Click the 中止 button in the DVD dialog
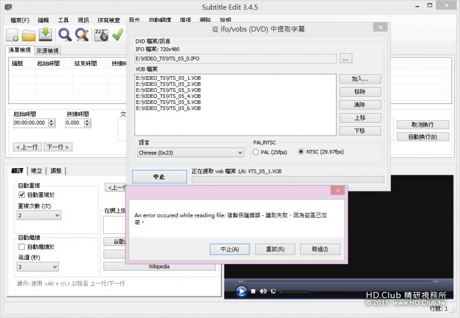Viewport: 460px width, 318px height. coord(159,177)
